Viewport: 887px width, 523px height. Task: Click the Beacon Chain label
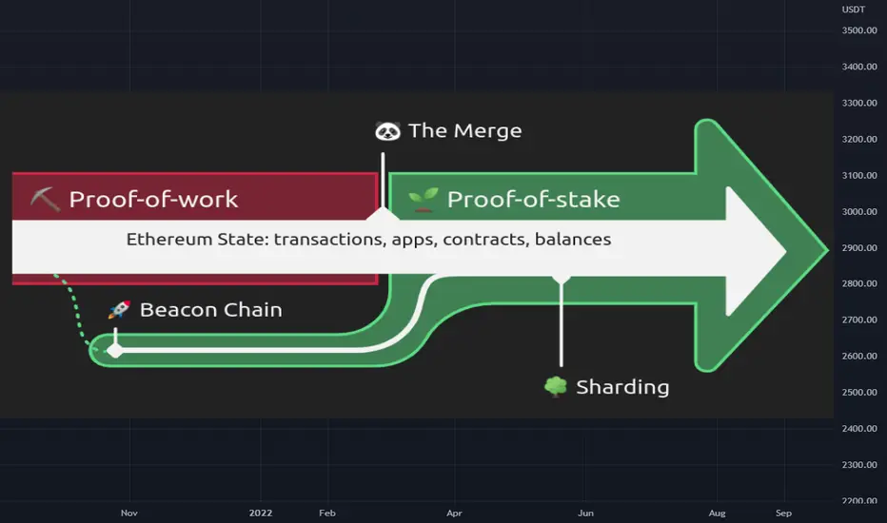coord(211,310)
